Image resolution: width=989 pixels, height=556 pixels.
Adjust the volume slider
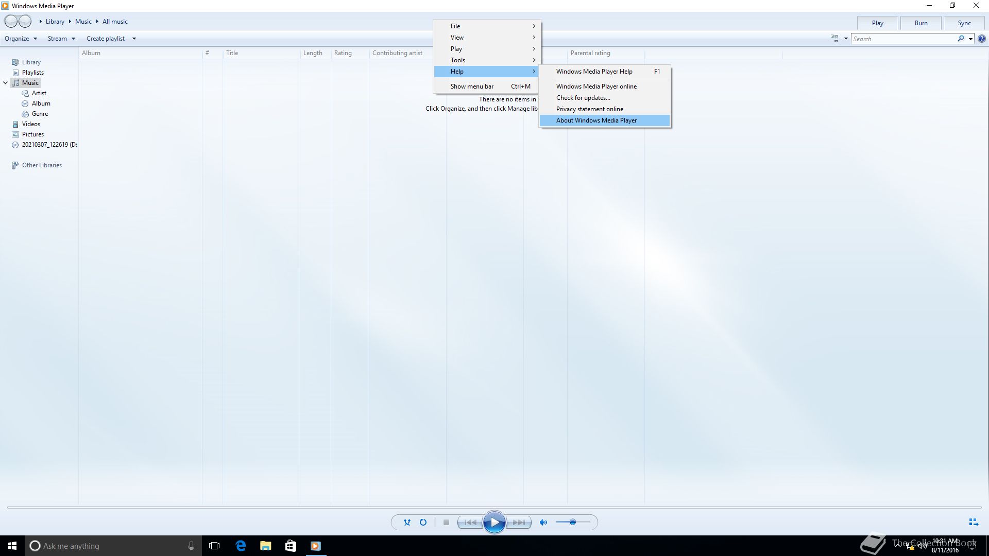coord(573,522)
